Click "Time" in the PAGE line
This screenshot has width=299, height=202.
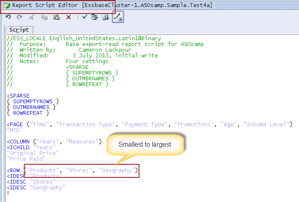pyautogui.click(x=39, y=125)
